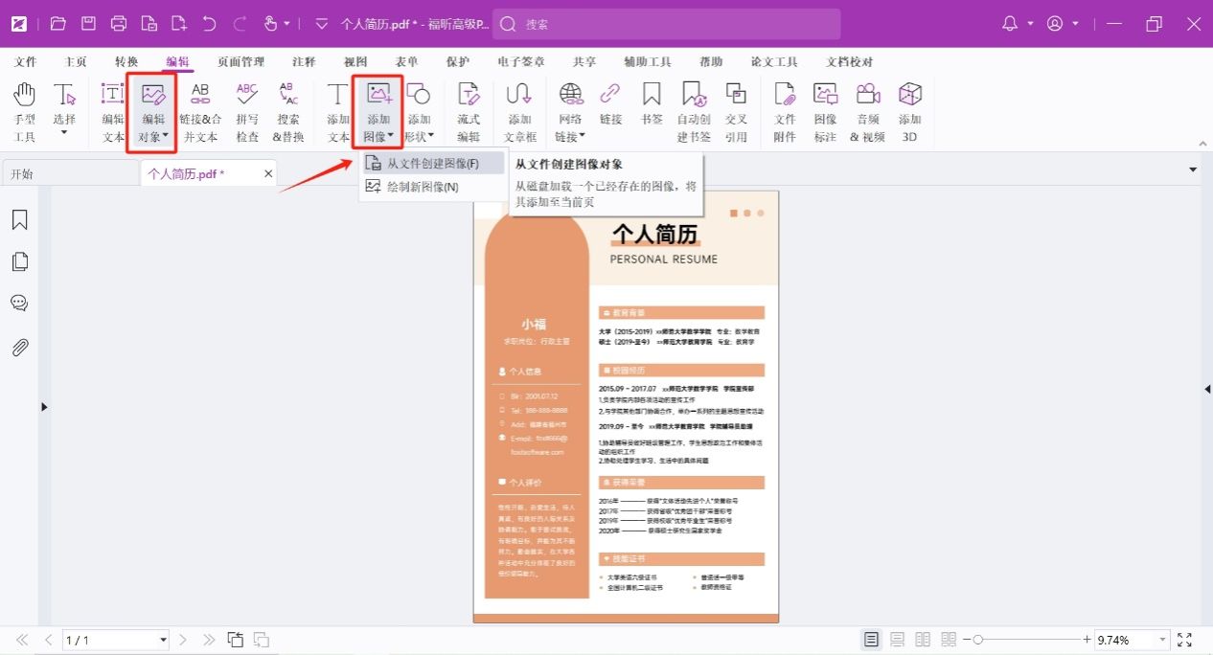Click the zoom slider handle
1213x655 pixels.
975,640
